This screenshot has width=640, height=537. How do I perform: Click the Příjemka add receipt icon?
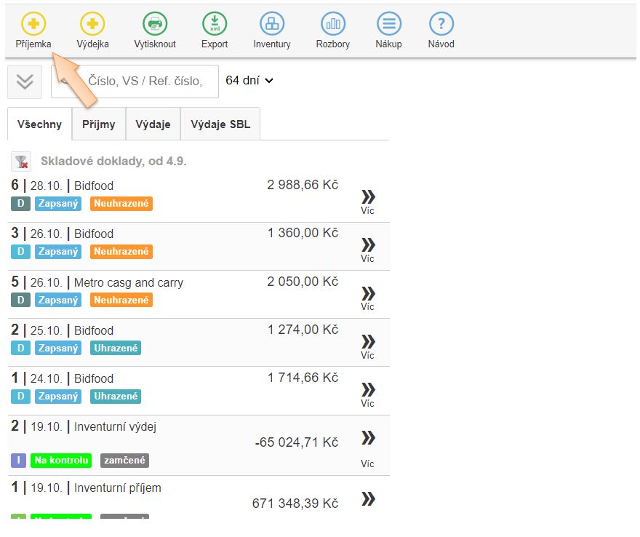pyautogui.click(x=33, y=24)
